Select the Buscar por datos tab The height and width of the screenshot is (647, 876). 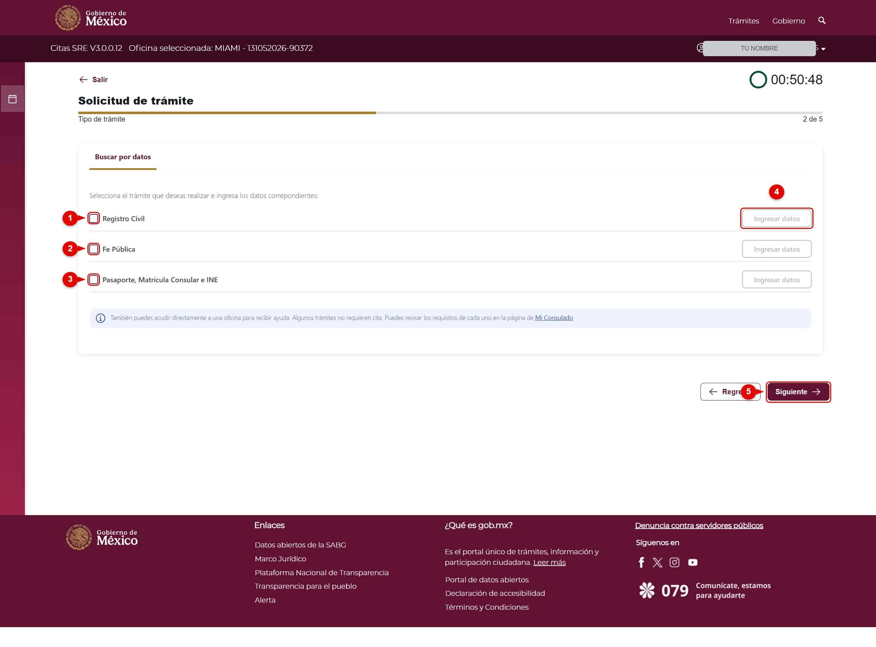(x=123, y=157)
